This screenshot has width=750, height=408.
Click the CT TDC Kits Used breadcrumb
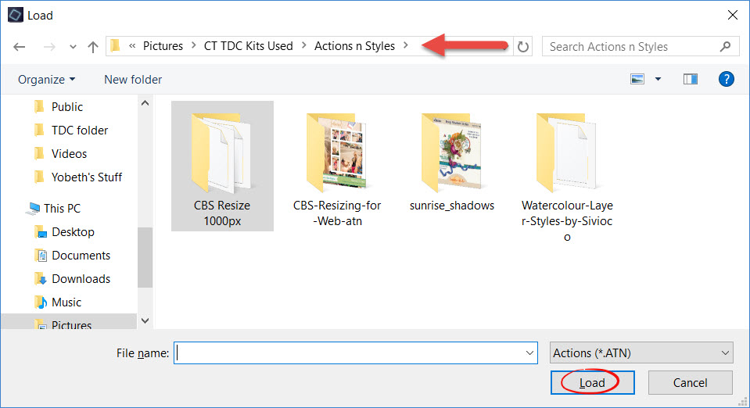click(247, 46)
